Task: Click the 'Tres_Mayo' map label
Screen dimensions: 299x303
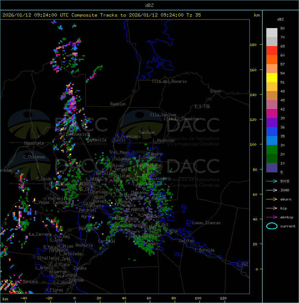Action: coord(119,152)
